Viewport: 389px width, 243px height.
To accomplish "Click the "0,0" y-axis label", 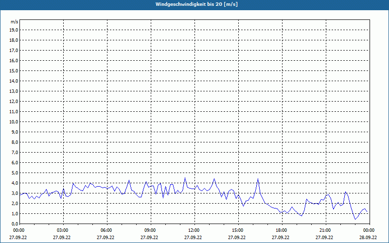I will [15, 224].
